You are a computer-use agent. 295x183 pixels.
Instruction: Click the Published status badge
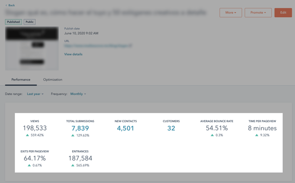point(13,22)
